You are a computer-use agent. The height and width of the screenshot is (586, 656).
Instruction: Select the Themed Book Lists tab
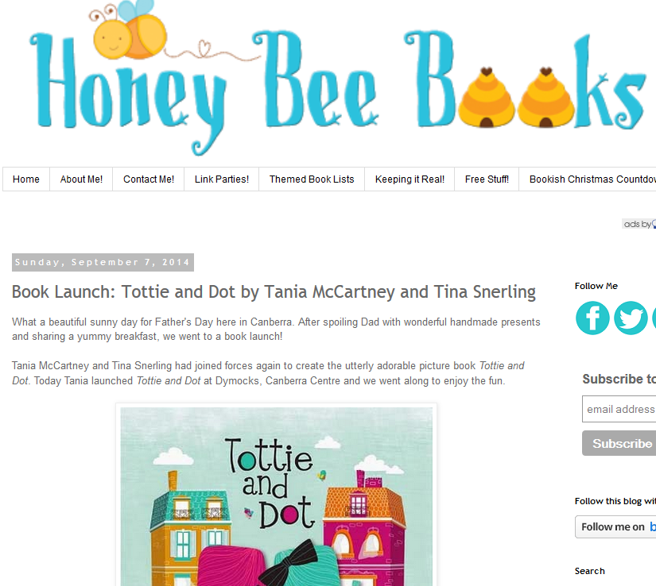pyautogui.click(x=312, y=179)
